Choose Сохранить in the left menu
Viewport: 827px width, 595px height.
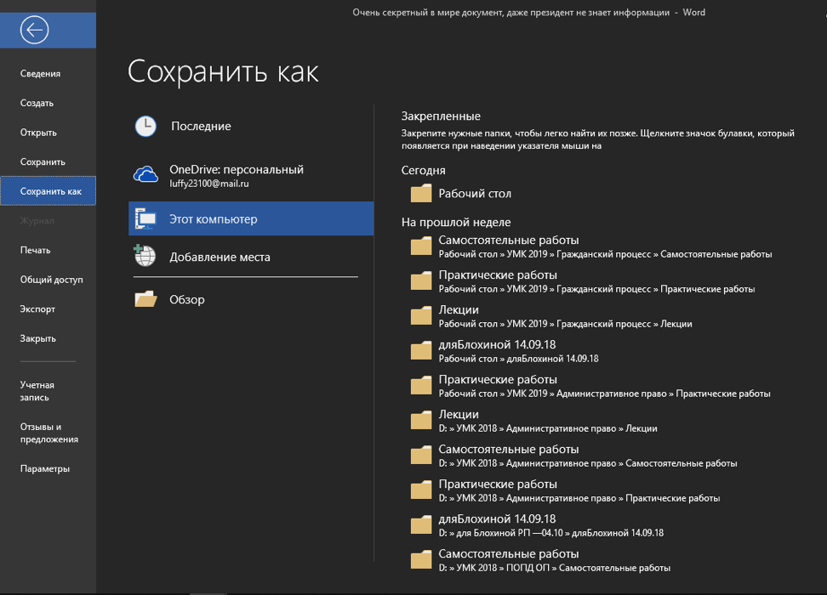48,162
